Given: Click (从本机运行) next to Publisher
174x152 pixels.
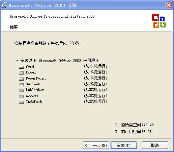Looking at the screenshot, I should pyautogui.click(x=95, y=90).
